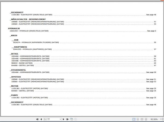The image size is (164, 122).
Task: Select continuous page view mode
Action: click(x=138, y=119)
